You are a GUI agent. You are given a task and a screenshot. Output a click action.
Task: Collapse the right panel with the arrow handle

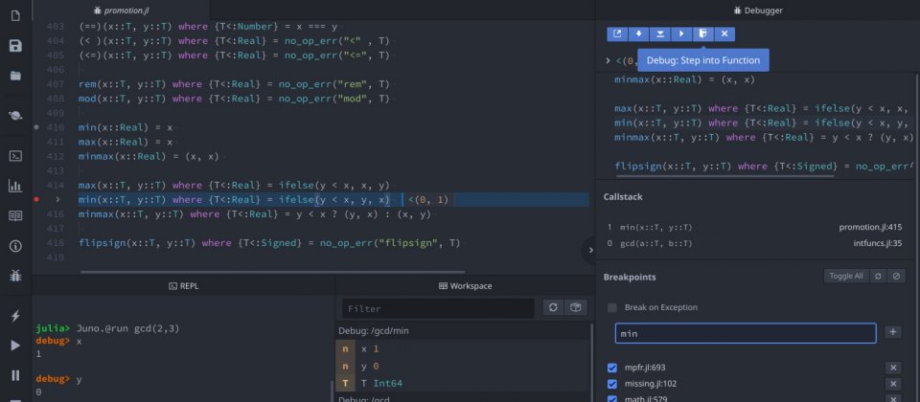(x=589, y=250)
